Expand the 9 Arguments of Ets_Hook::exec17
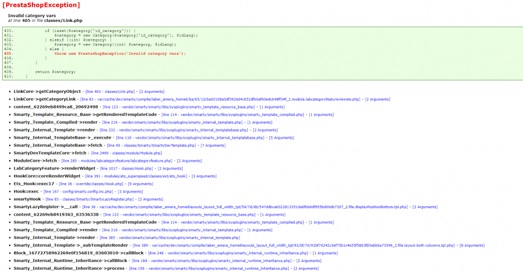The height and width of the screenshot is (274, 523). [140, 184]
